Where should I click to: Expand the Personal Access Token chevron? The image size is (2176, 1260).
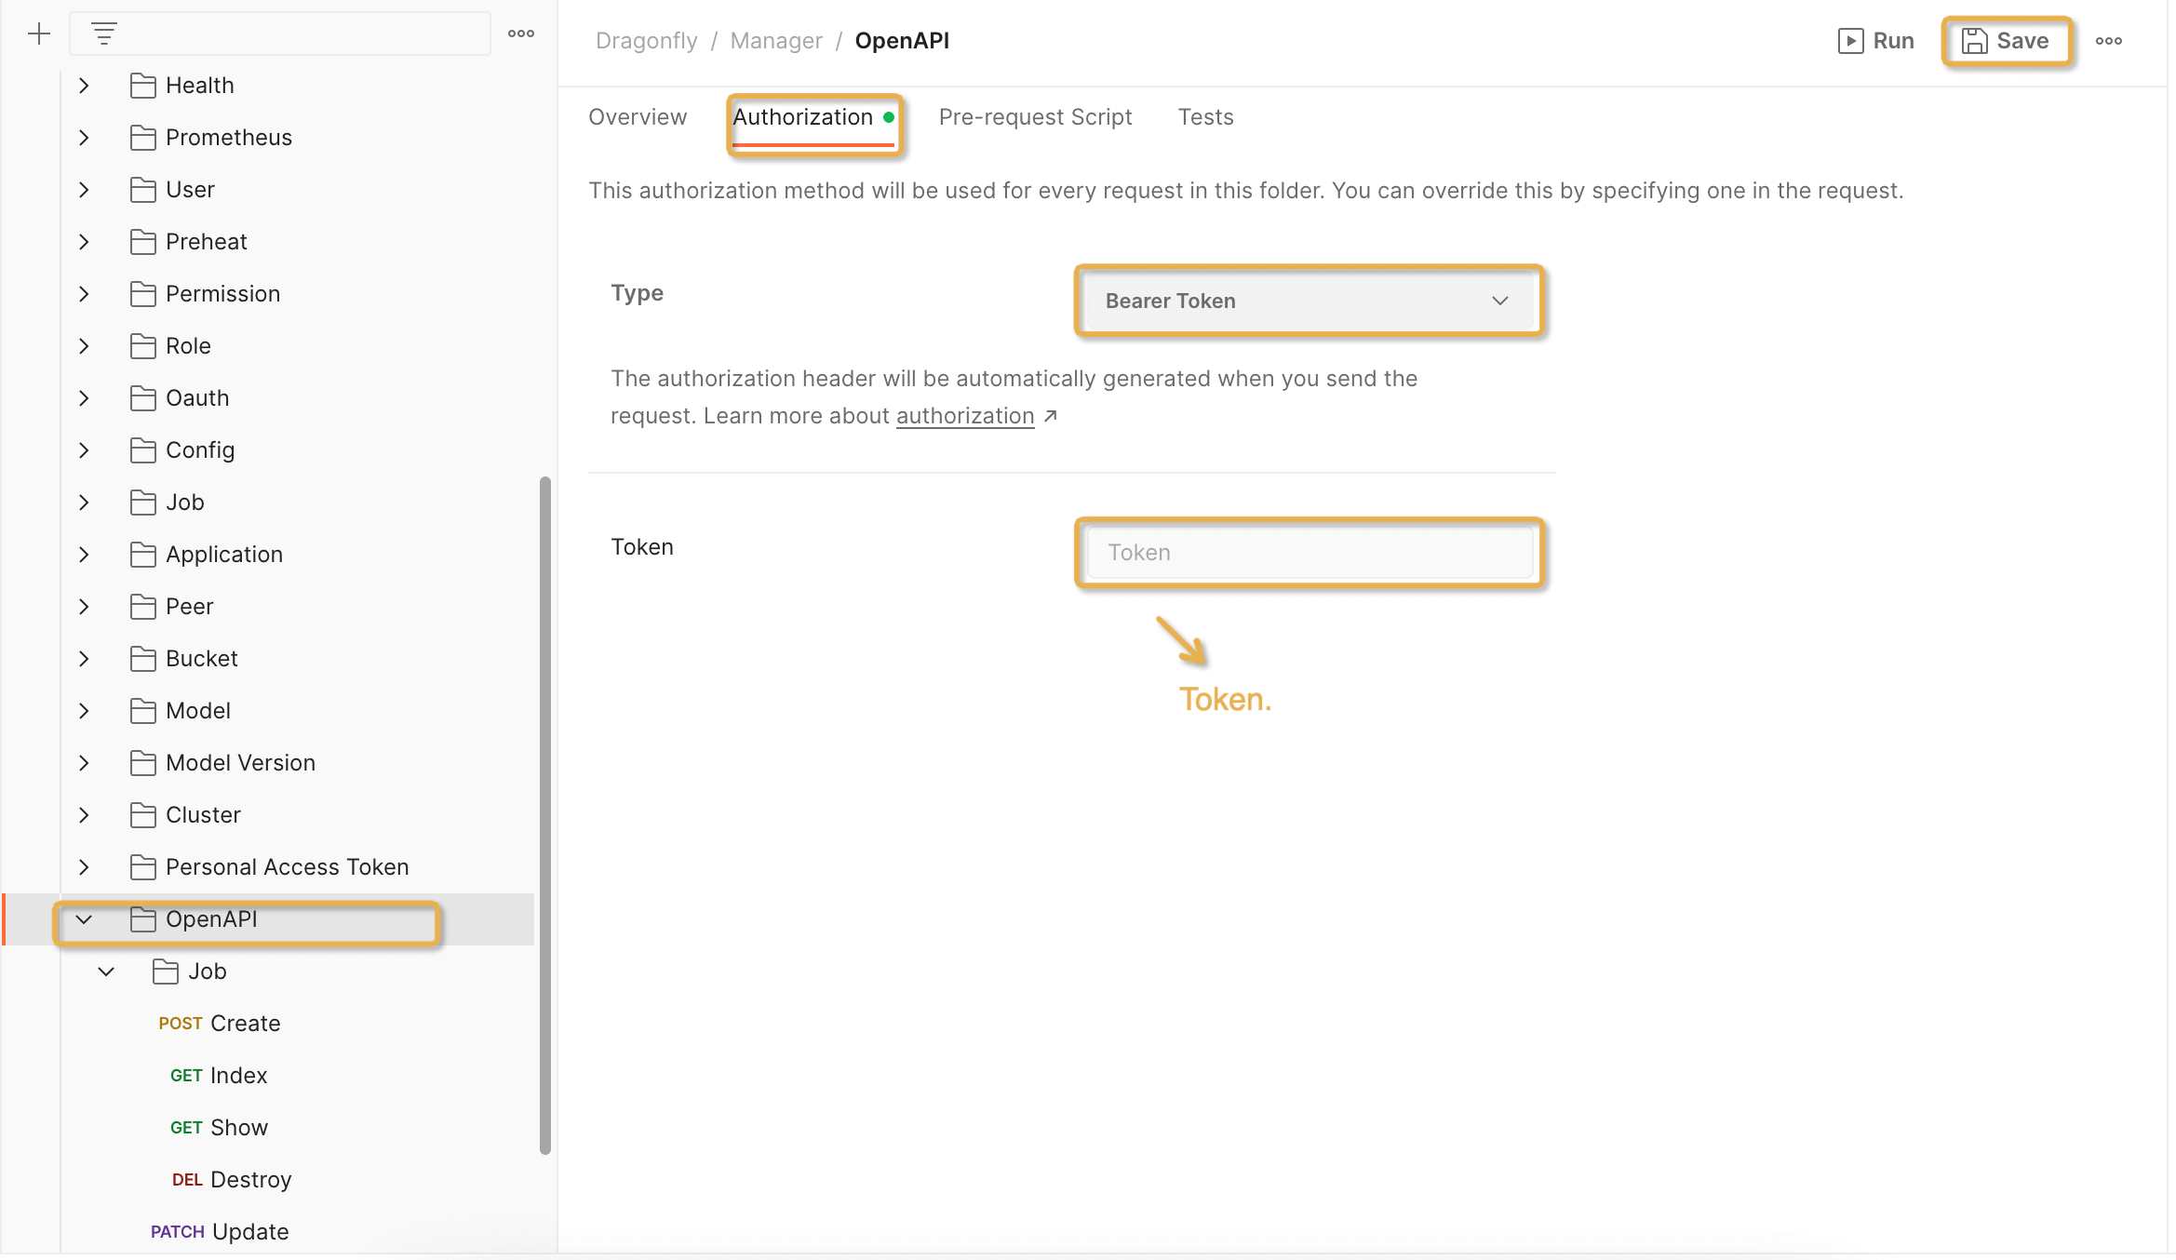[84, 867]
